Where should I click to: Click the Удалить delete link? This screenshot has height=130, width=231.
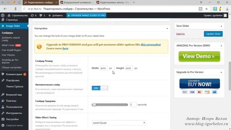[x=180, y=34]
